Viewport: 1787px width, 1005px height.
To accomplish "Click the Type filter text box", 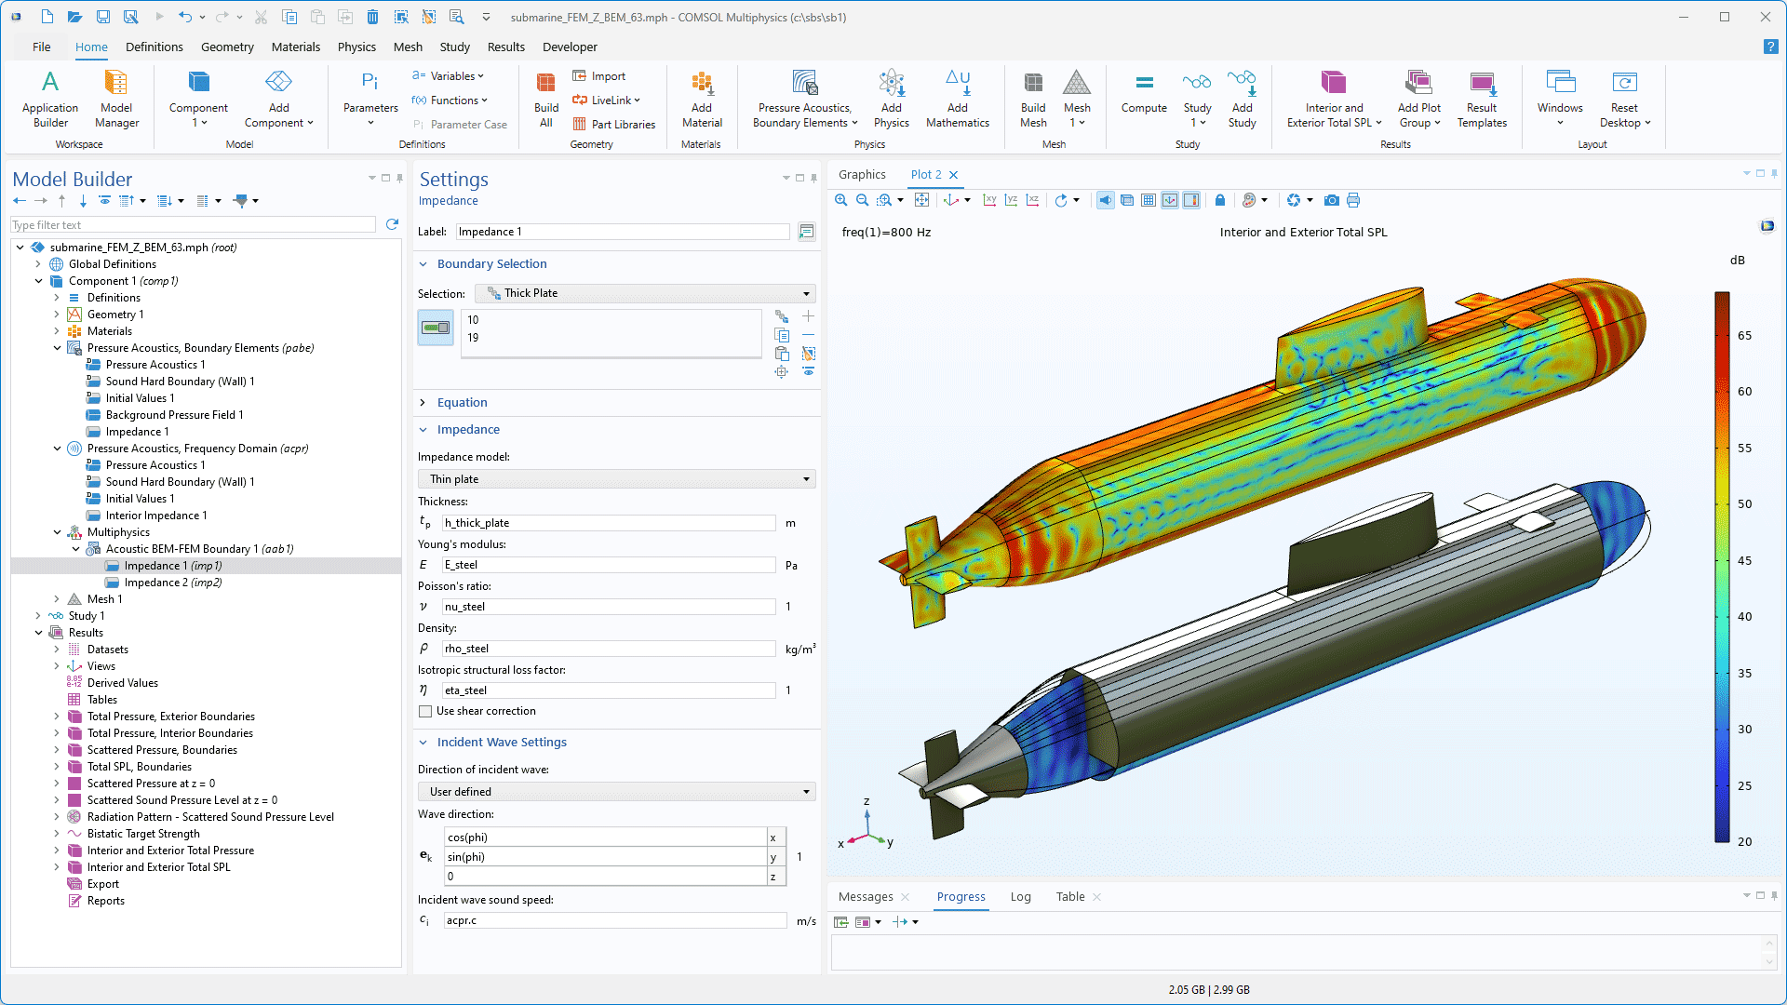I will pos(193,225).
